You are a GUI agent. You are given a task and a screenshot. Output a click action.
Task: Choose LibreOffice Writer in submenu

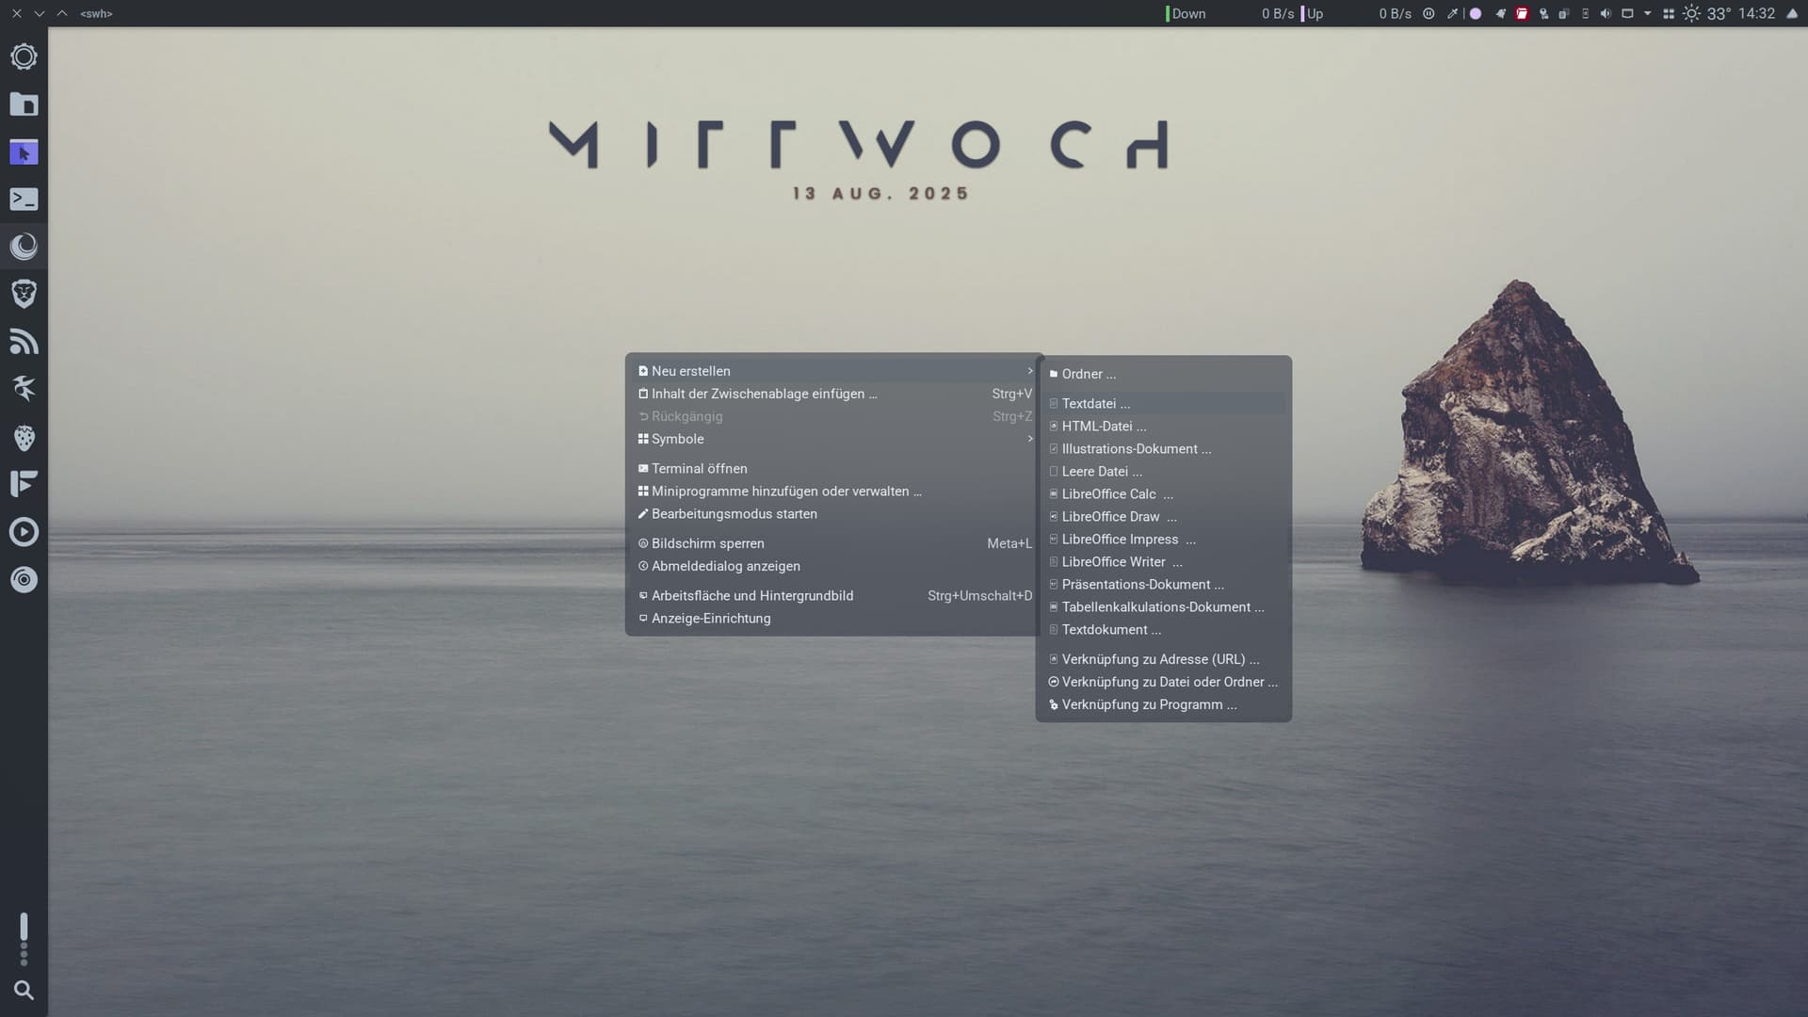click(1113, 562)
